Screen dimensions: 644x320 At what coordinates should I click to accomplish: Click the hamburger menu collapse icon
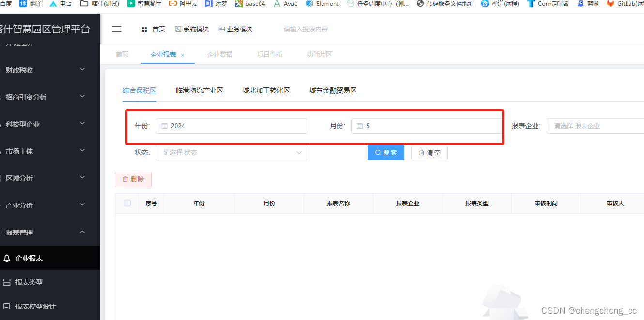pos(117,29)
